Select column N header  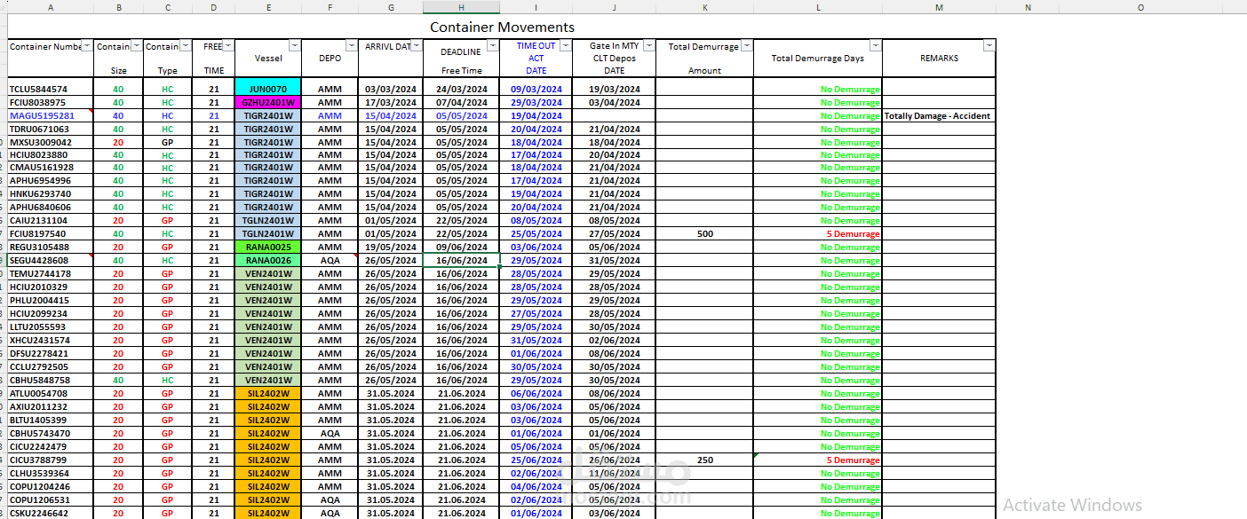1028,7
